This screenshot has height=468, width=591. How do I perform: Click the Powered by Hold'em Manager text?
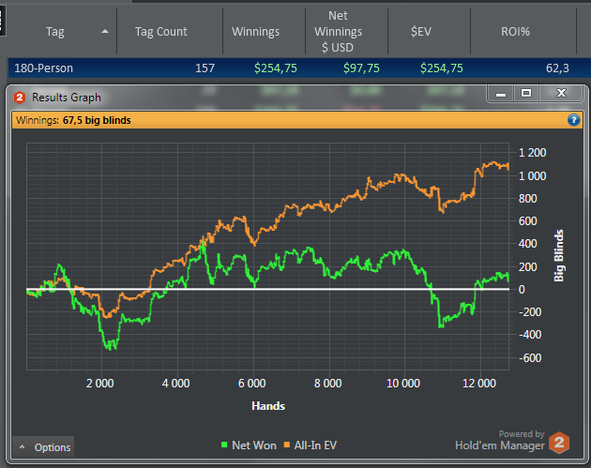click(x=500, y=440)
